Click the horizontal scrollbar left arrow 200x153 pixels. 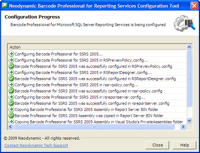point(11,127)
